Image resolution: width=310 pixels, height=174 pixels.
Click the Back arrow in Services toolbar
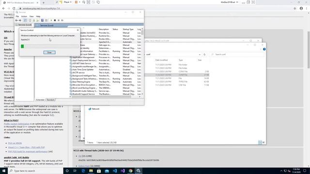[x=16, y=20]
